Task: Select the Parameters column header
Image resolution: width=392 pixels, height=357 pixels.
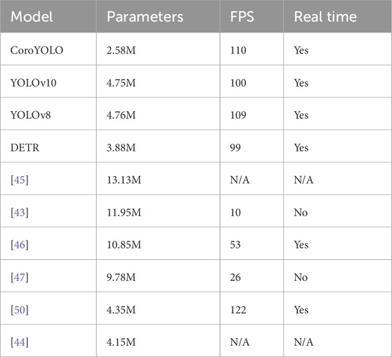Action: pos(158,16)
